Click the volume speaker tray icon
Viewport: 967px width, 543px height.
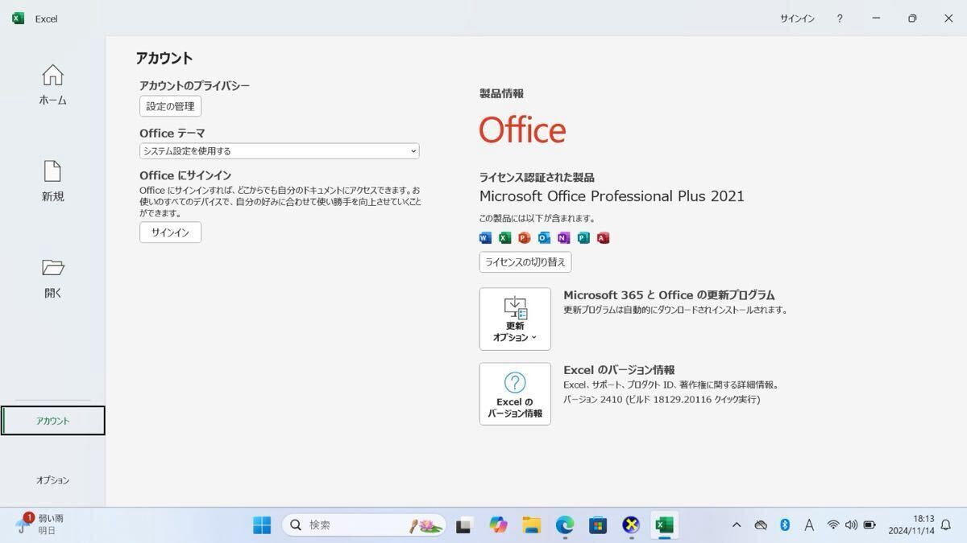point(851,525)
